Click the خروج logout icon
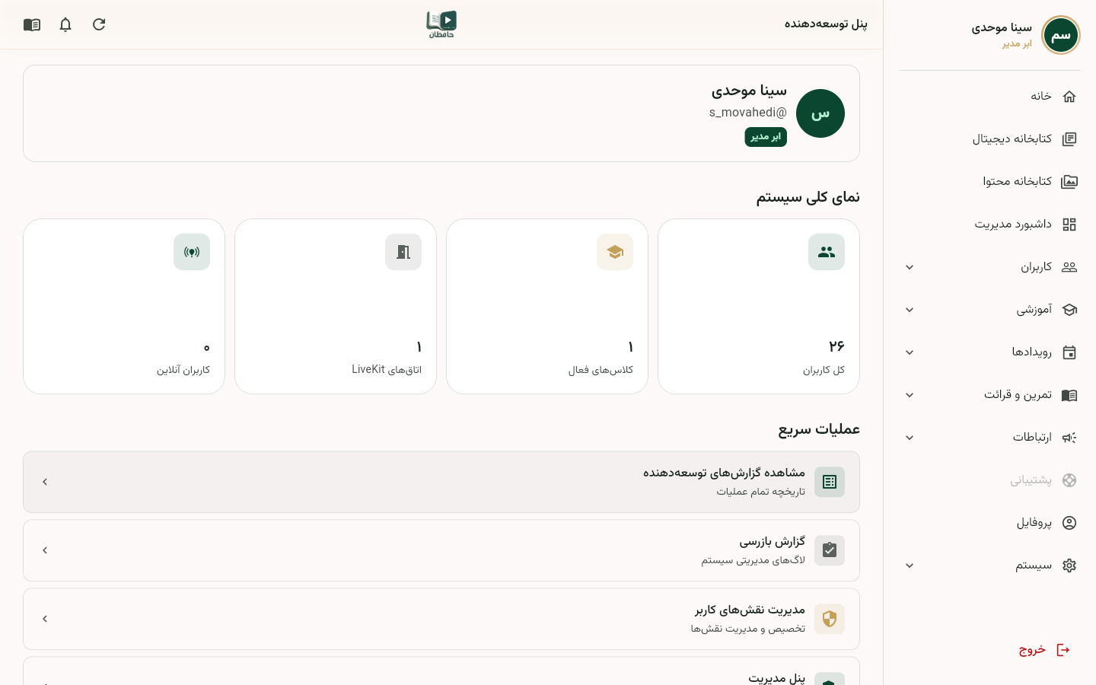This screenshot has height=685, width=1096. tap(1063, 650)
